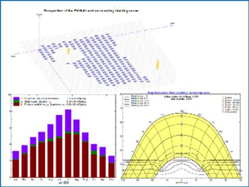
Task: Select the tallest bar in the monthly chart
Action: pyautogui.click(x=68, y=143)
